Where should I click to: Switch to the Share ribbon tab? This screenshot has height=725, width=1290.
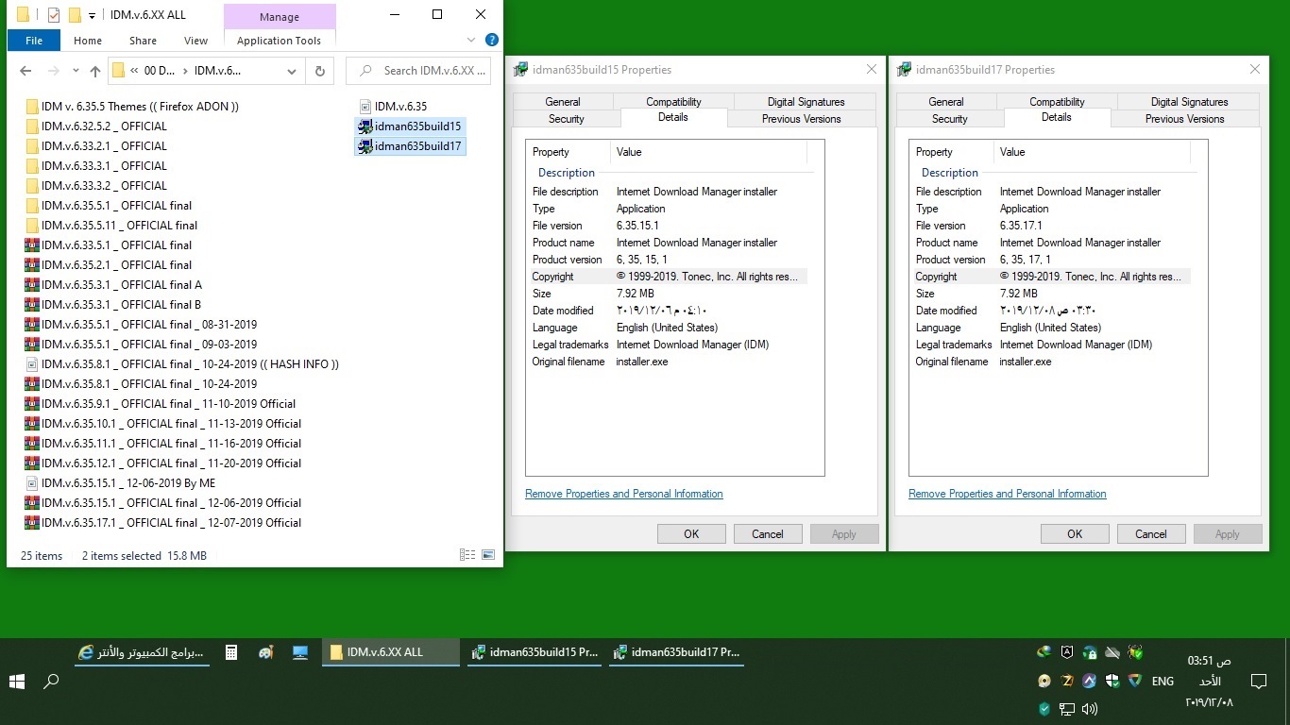pyautogui.click(x=144, y=41)
